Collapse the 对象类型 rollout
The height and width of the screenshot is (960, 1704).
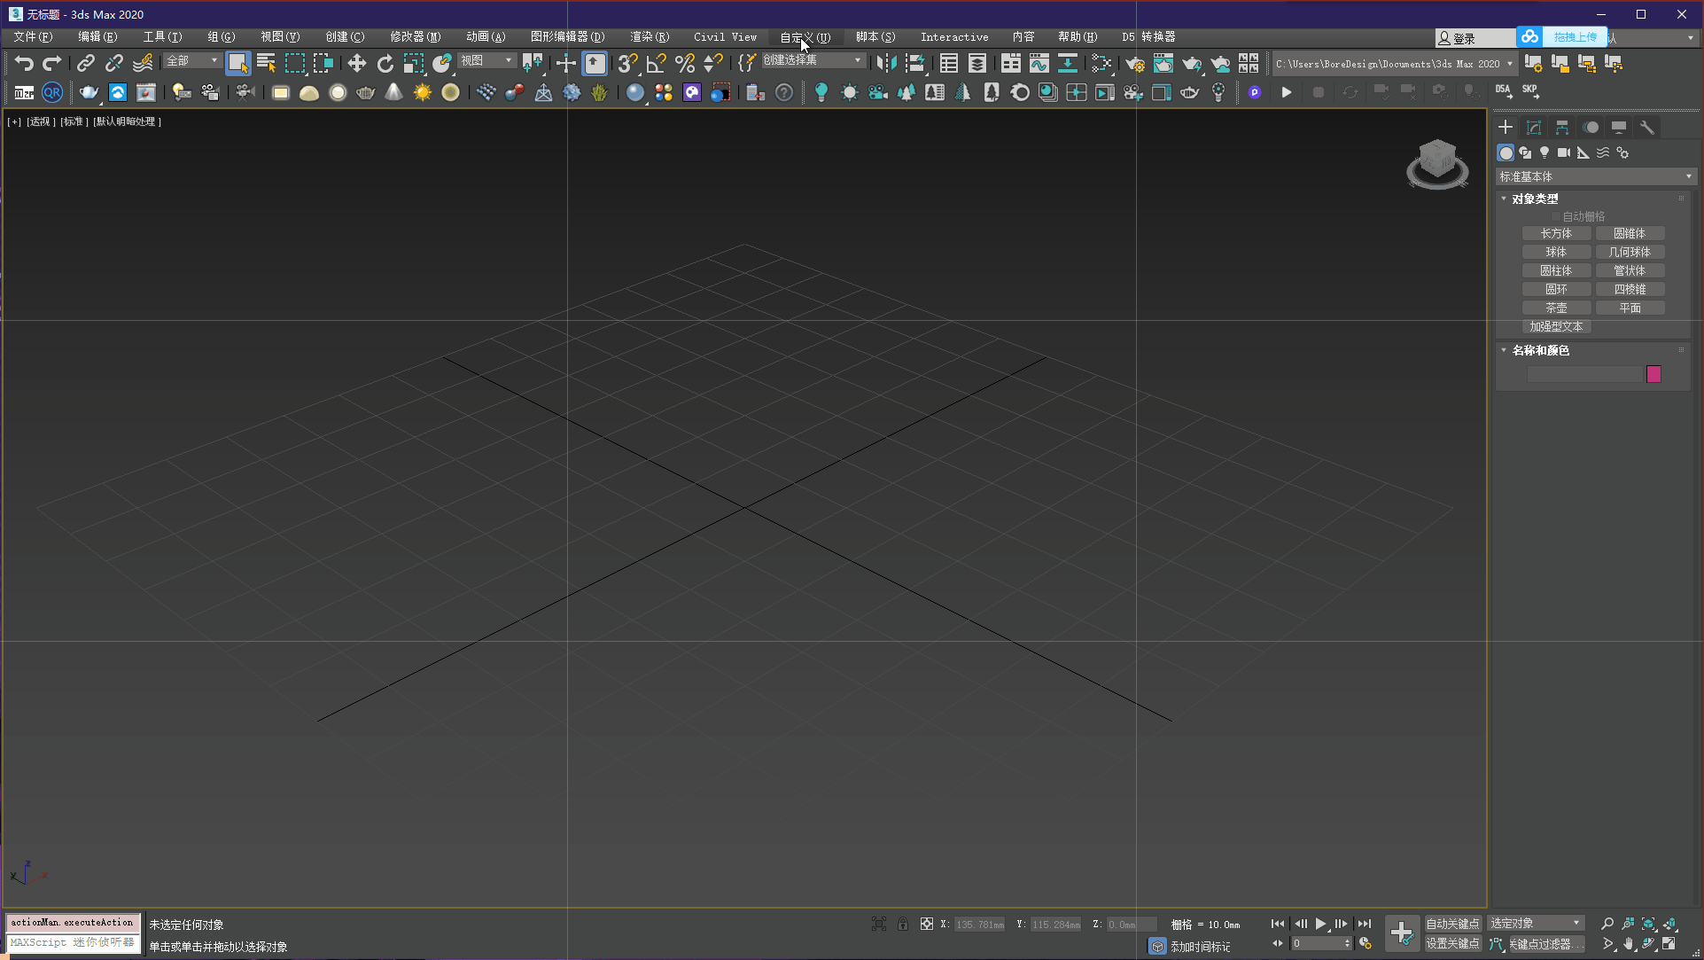[x=1534, y=199]
